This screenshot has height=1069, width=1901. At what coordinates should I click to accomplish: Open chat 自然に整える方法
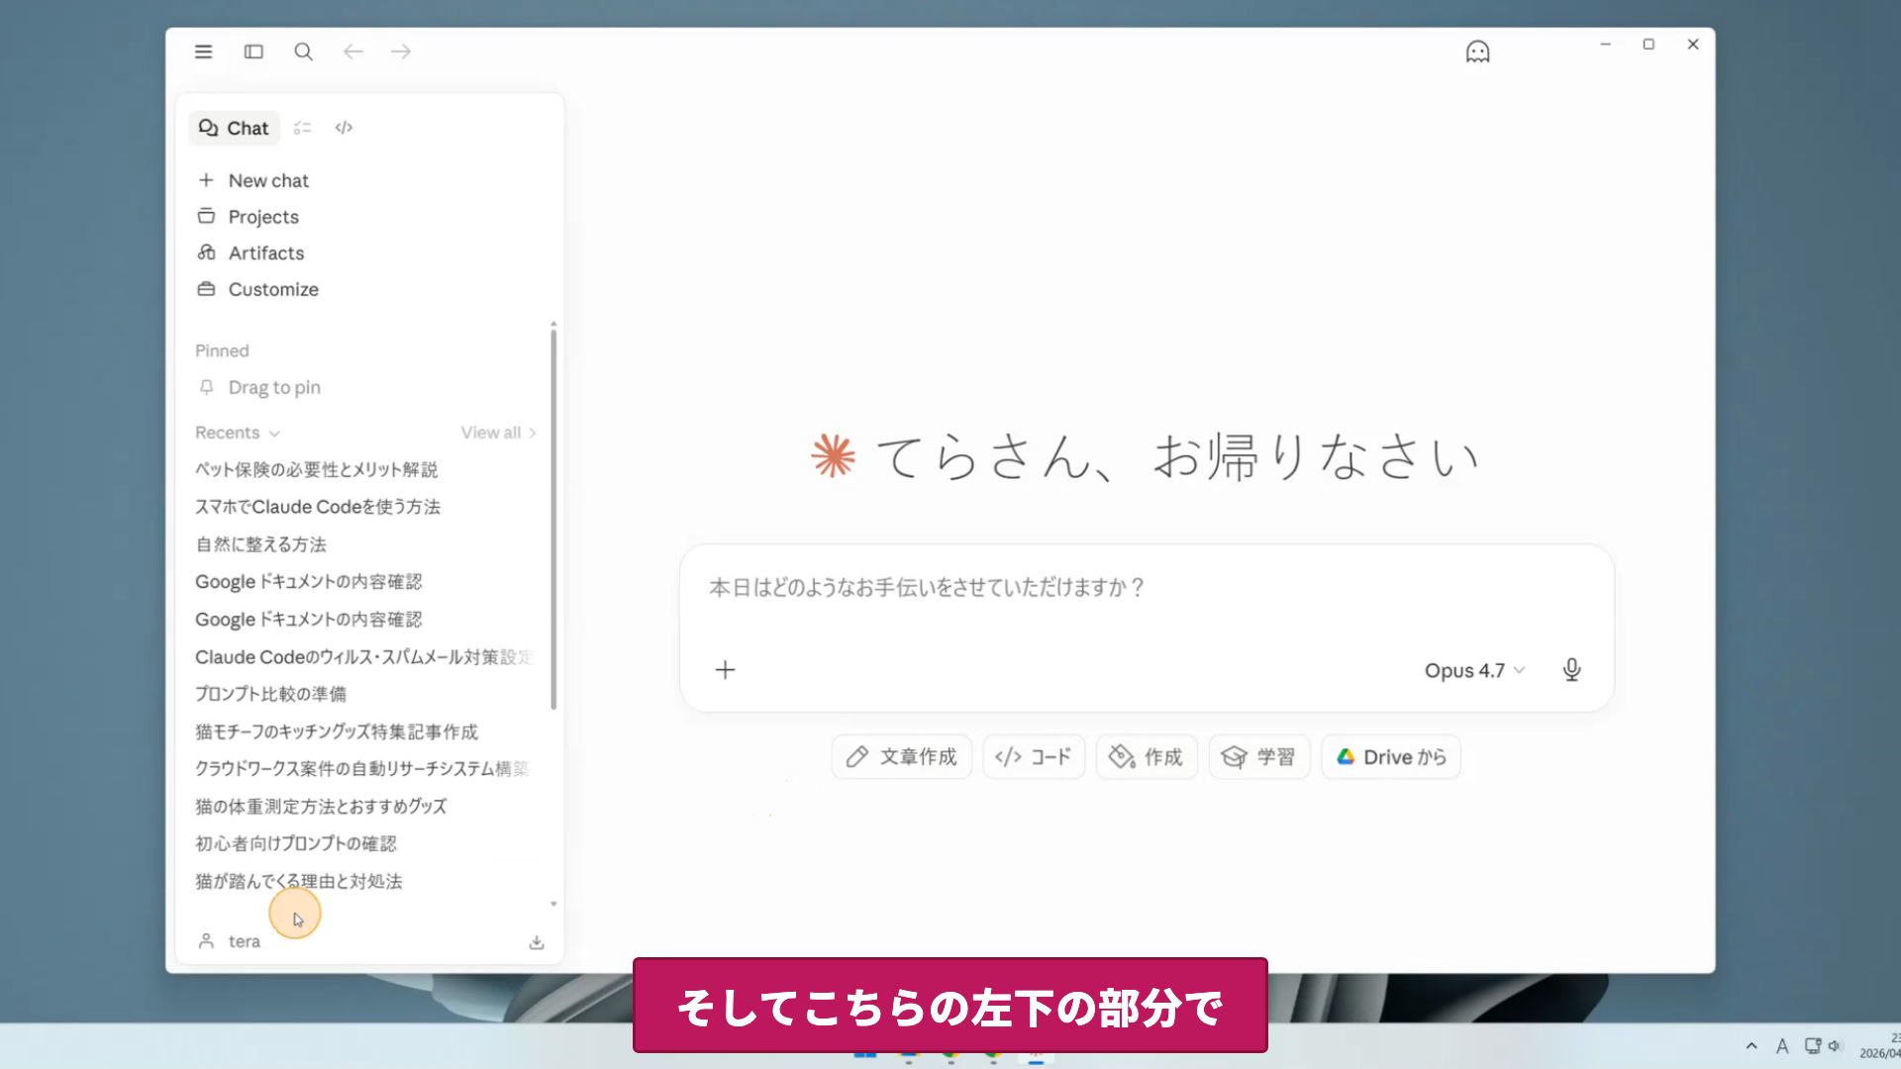click(260, 544)
